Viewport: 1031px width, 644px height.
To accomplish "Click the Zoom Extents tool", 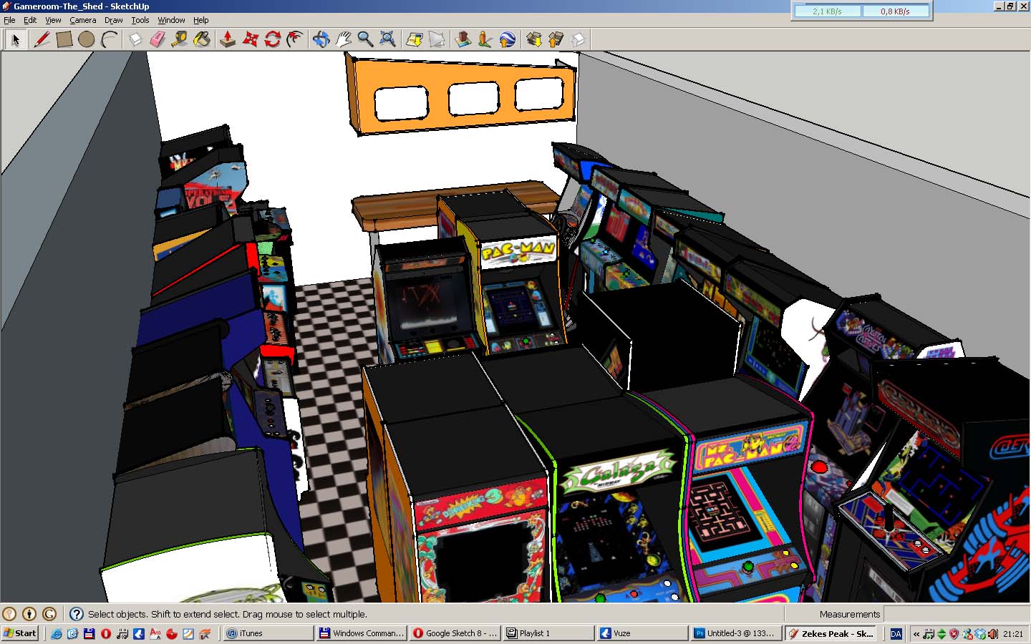I will pos(387,39).
